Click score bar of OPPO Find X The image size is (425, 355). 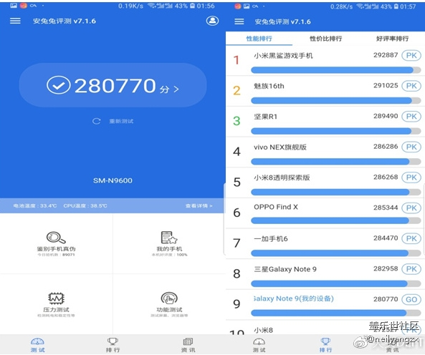point(336,220)
